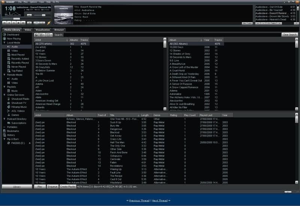
Task: Toggle the mute button beside the volume slider
Action: (29, 15)
